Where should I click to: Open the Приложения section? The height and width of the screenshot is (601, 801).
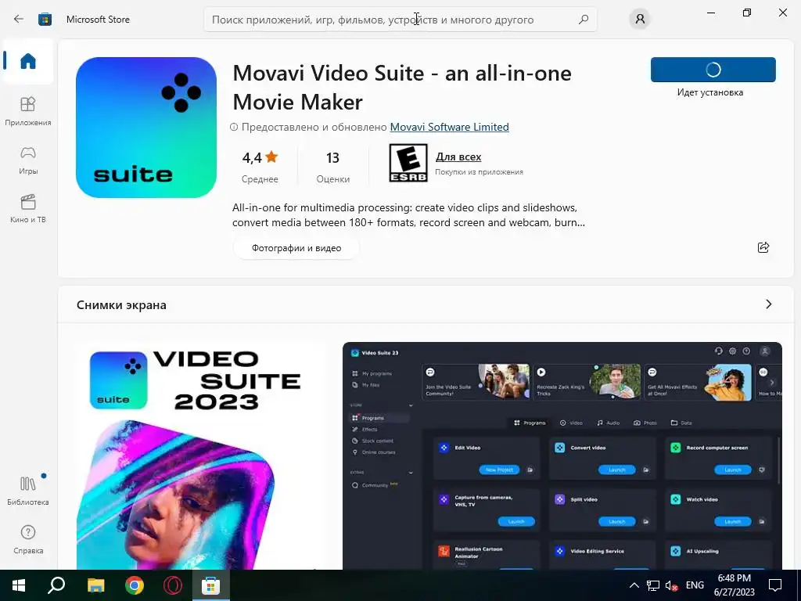(x=27, y=111)
